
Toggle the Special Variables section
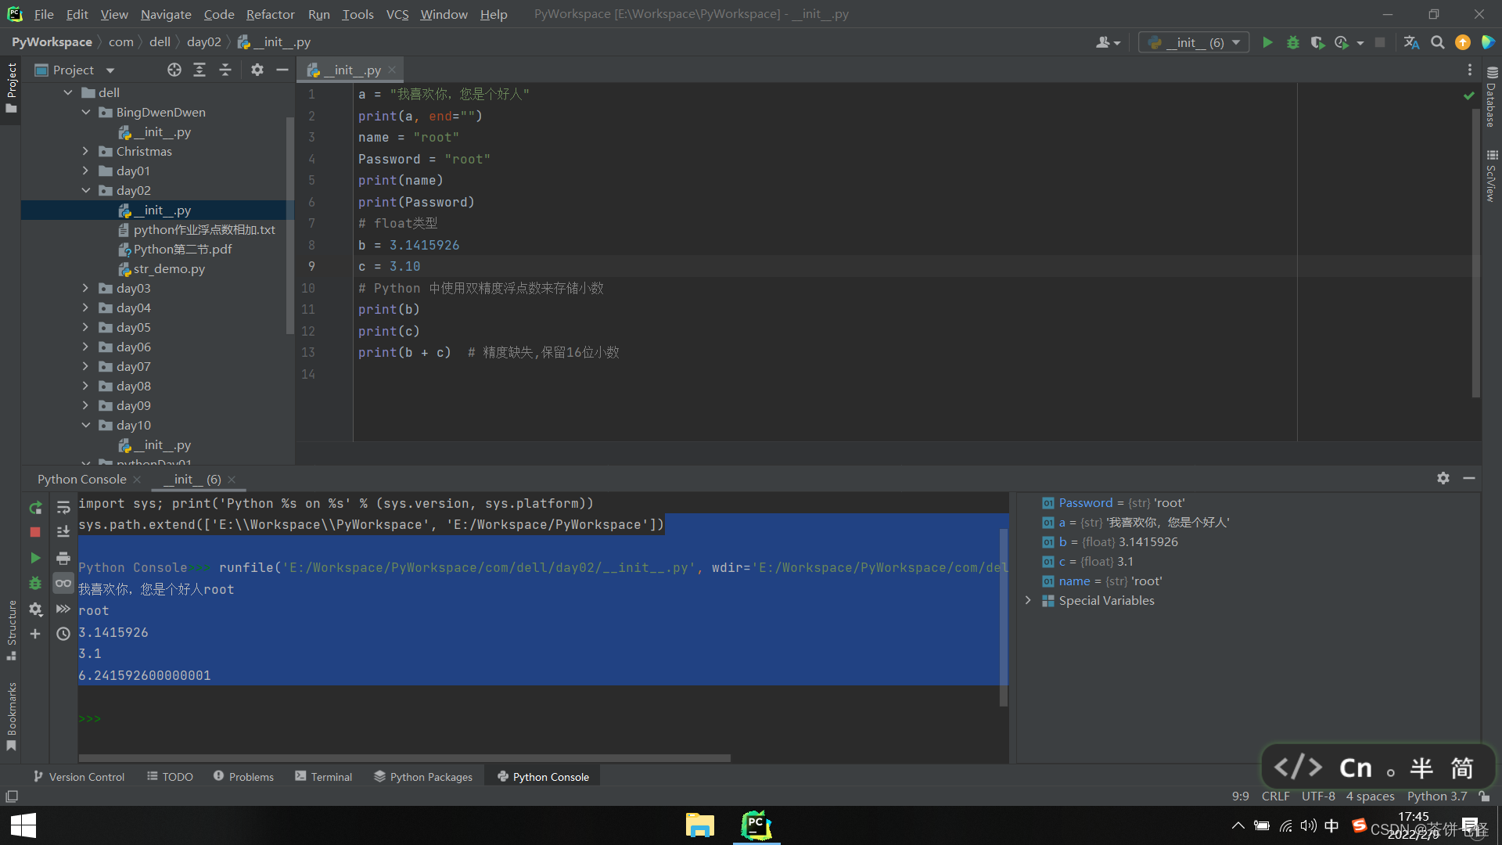tap(1029, 600)
